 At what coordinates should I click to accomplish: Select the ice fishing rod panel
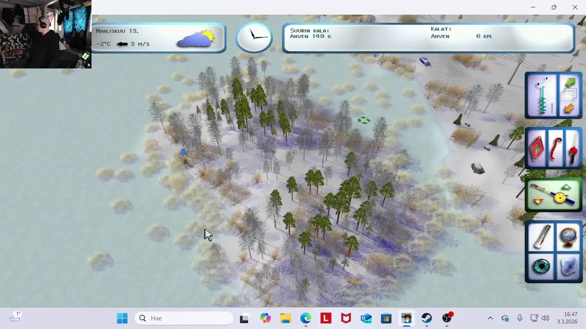pyautogui.click(x=553, y=196)
